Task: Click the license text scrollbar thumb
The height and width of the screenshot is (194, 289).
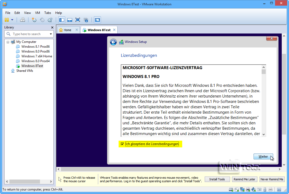Action: click(x=264, y=72)
